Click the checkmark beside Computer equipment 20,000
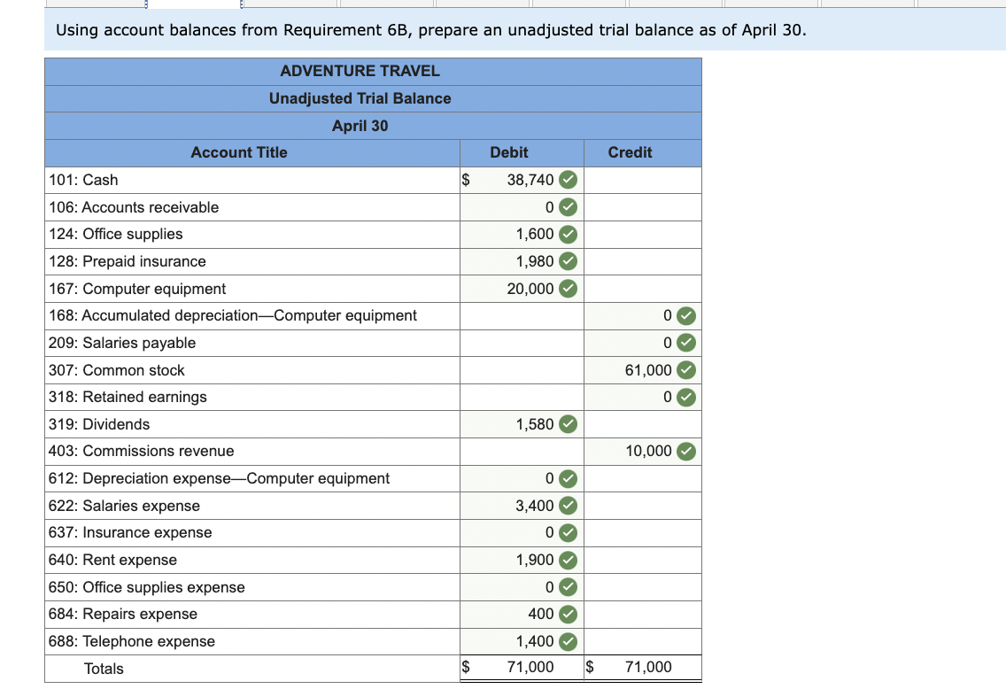This screenshot has width=1006, height=689. click(x=568, y=288)
